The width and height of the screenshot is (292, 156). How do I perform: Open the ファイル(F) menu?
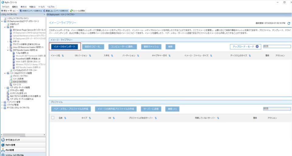5,7
